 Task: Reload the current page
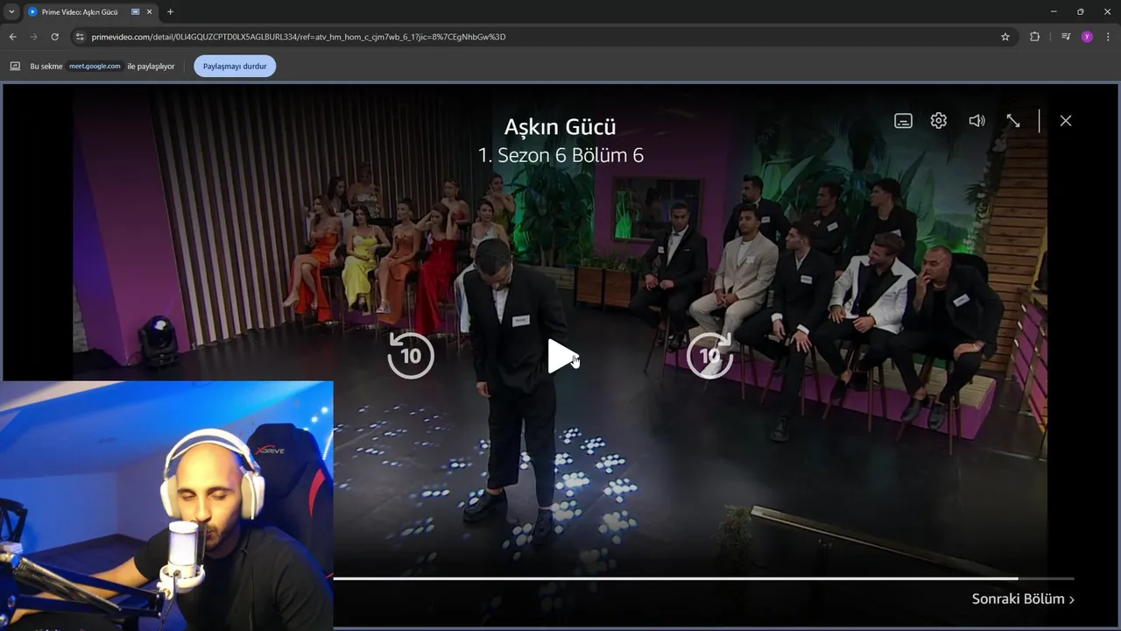(x=54, y=37)
